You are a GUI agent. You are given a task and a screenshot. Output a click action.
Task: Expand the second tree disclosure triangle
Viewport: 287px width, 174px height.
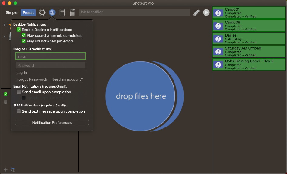[x=5, y=36]
